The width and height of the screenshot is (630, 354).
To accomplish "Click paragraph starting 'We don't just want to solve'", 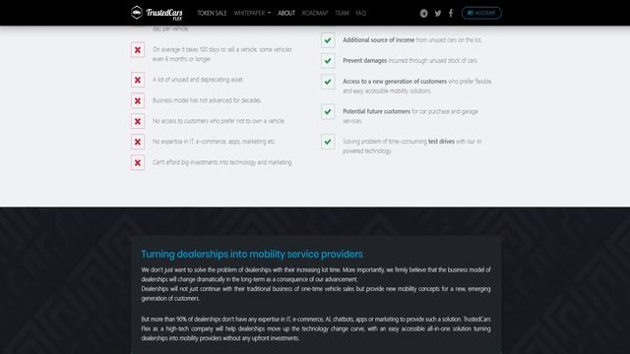I will [316, 284].
